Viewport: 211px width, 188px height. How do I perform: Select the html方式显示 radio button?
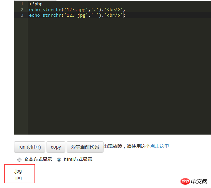pos(59,160)
